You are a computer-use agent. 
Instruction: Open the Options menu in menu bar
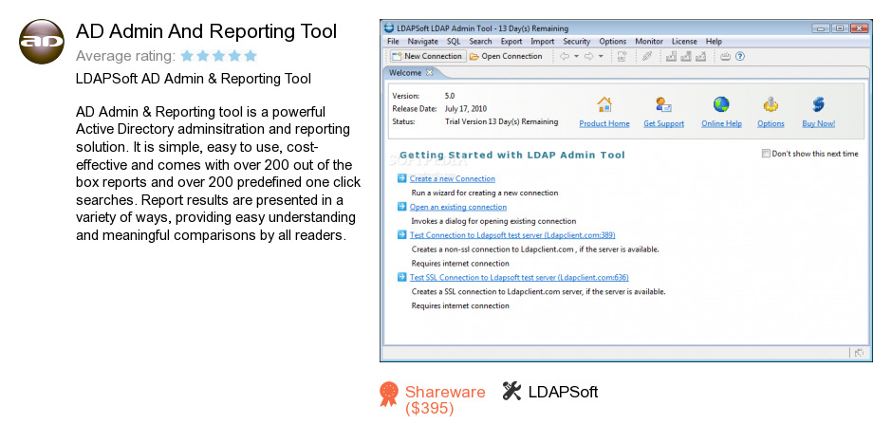(x=613, y=42)
